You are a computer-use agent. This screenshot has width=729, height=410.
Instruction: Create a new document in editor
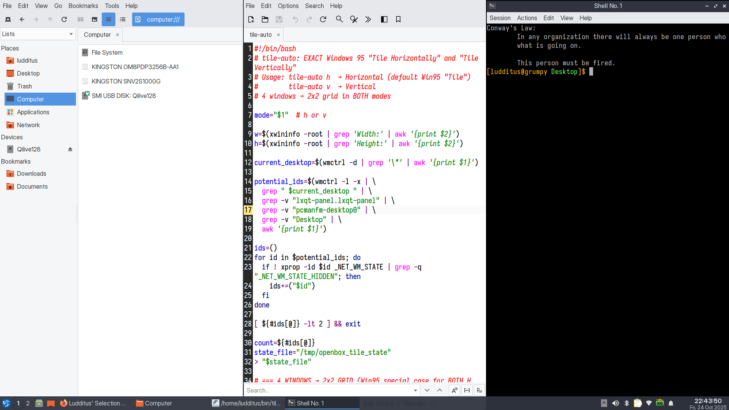pos(251,19)
